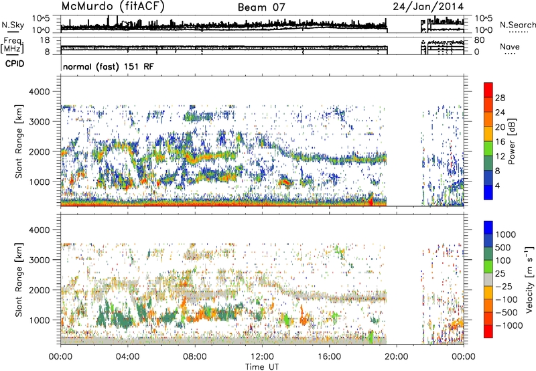Click the '28' label on the Power colorbar
This screenshot has width=536, height=371.
500,98
